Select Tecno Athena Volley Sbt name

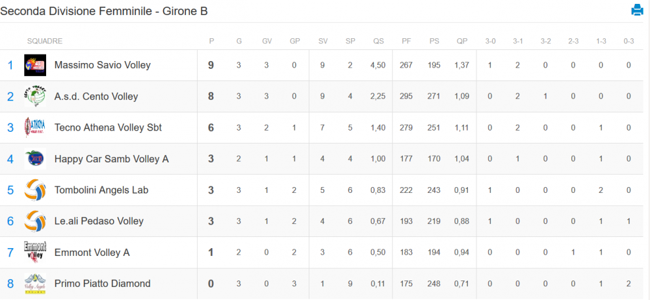(108, 128)
